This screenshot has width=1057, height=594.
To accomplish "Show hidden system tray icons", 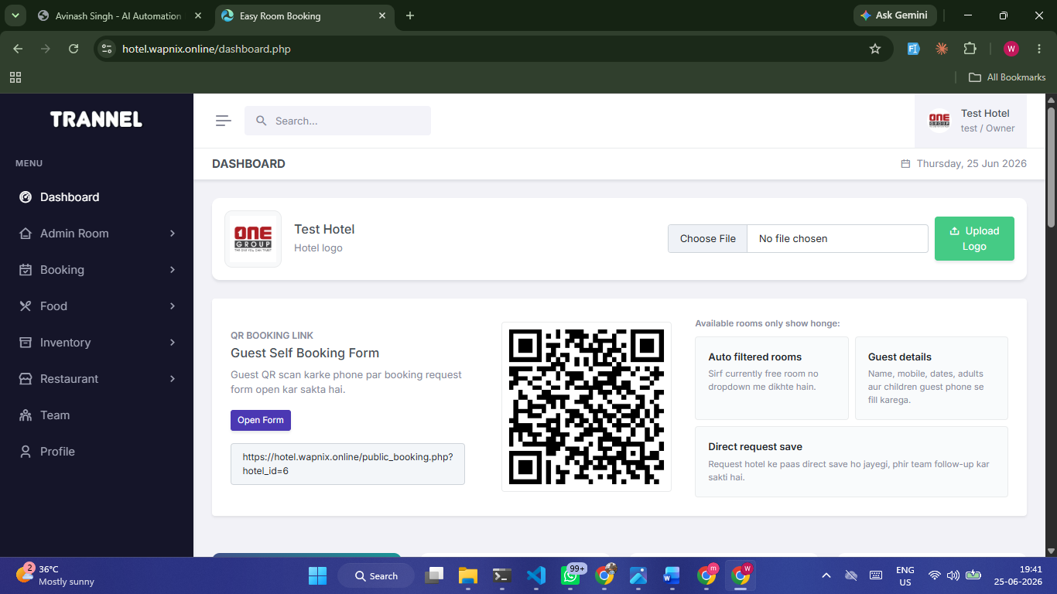I will coord(826,575).
